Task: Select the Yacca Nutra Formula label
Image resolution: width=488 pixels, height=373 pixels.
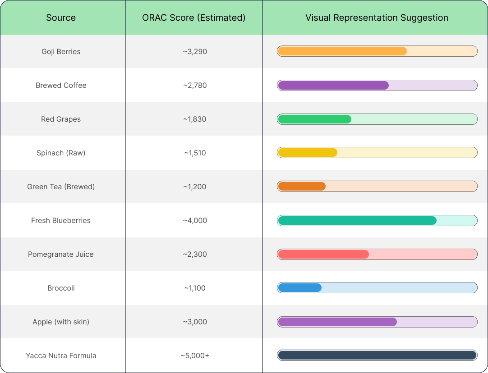Action: [x=61, y=355]
